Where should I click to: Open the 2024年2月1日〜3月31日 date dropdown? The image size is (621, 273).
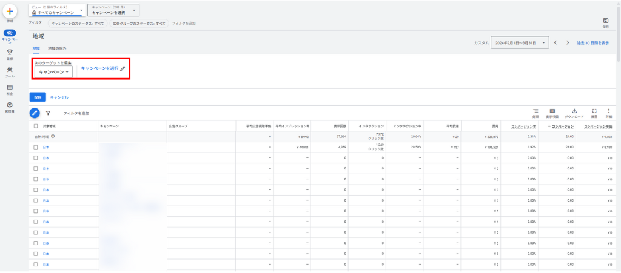(520, 42)
